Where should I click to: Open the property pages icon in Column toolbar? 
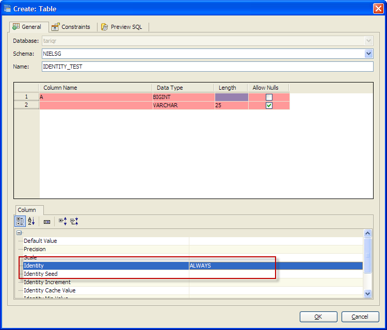[47, 222]
